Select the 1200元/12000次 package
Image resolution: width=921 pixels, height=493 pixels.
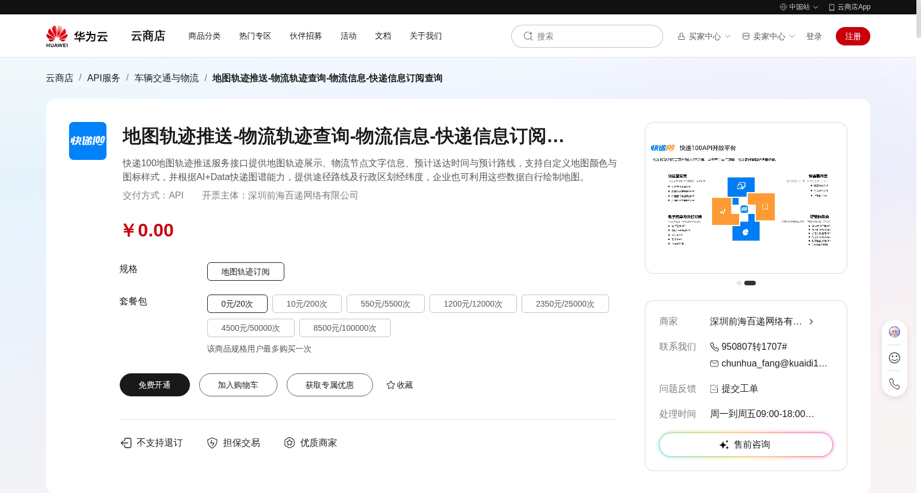click(x=473, y=304)
